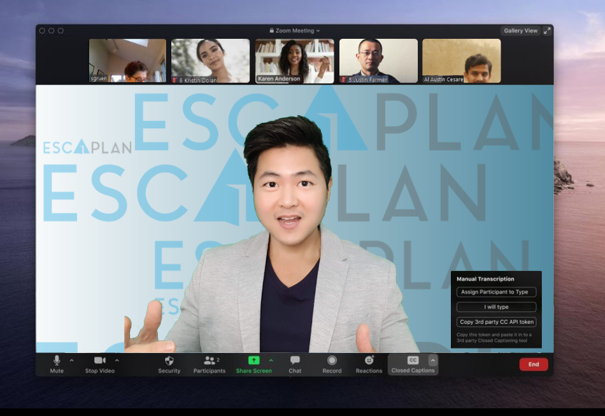The image size is (605, 416).
Task: Select Justin Farmer's video thumbnail
Action: (x=378, y=60)
